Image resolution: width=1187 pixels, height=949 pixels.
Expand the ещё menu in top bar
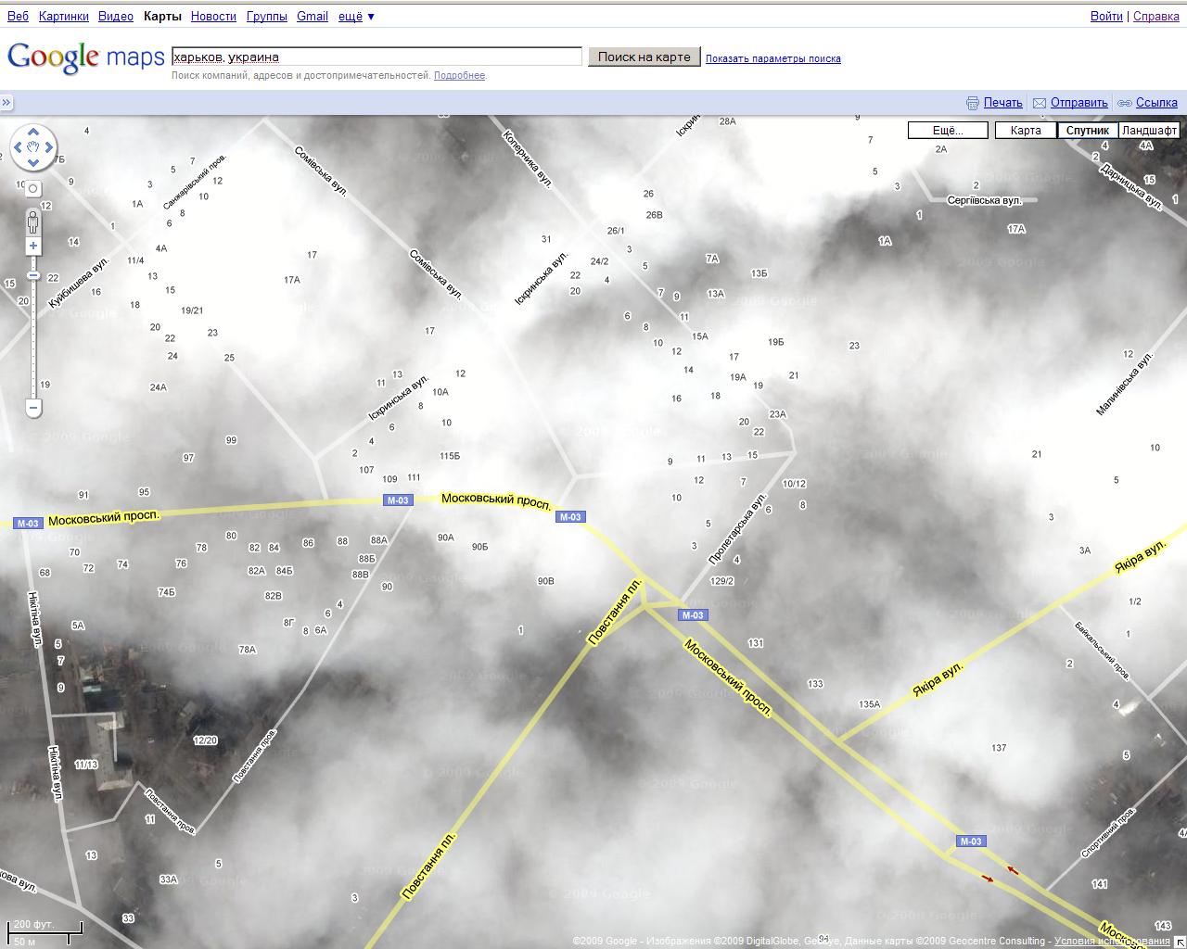click(x=356, y=16)
